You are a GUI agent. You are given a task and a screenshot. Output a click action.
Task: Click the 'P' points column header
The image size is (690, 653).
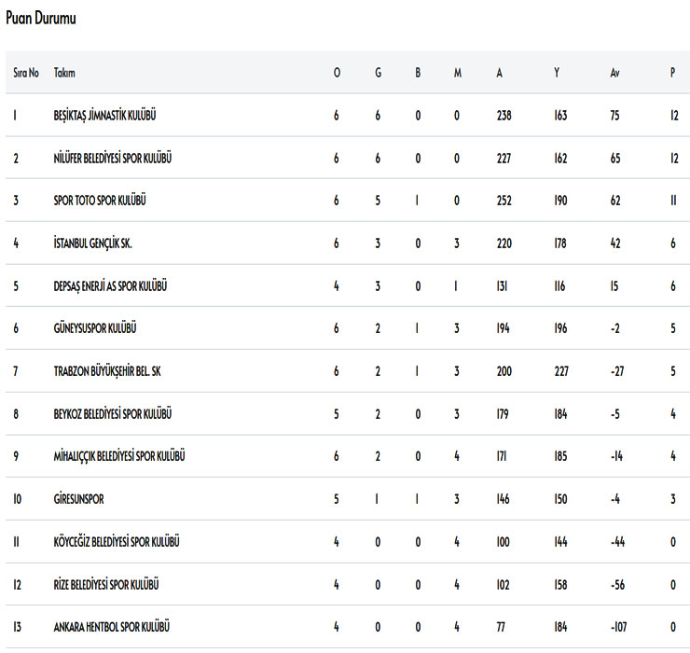pos(672,73)
